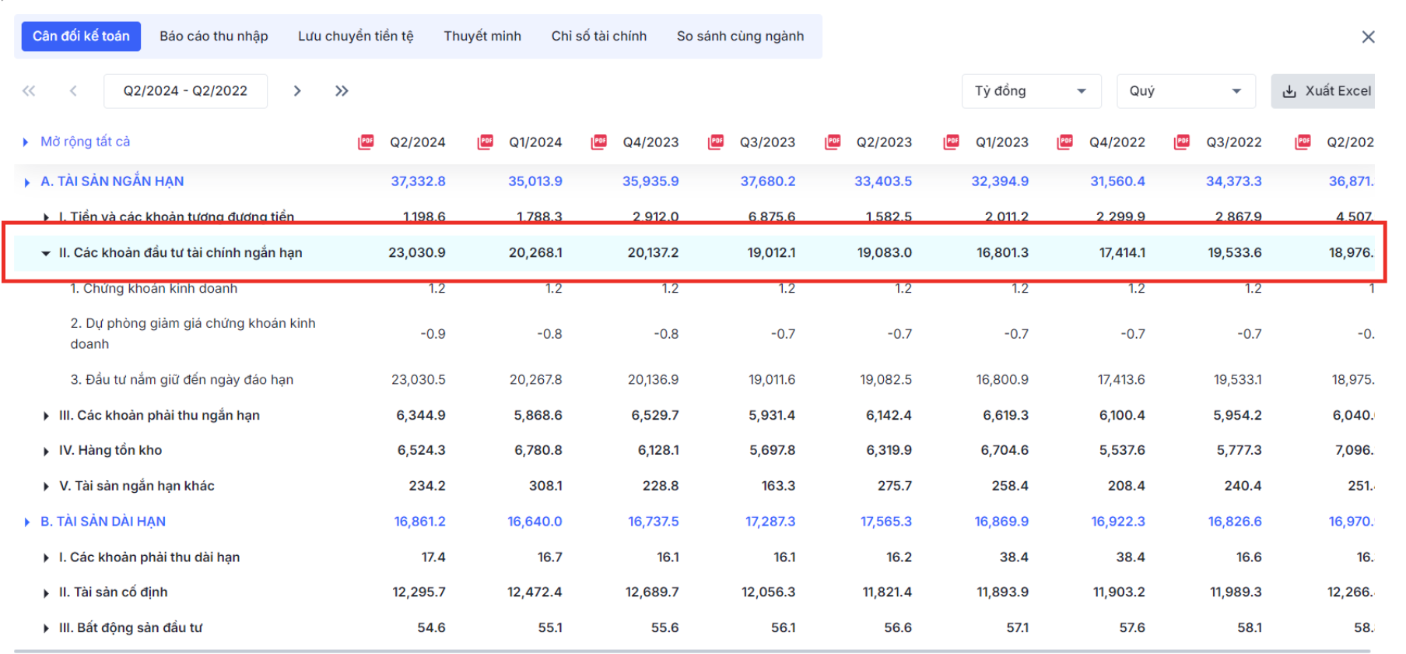
Task: Click Mở rộng tất cả link
Action: [x=86, y=142]
